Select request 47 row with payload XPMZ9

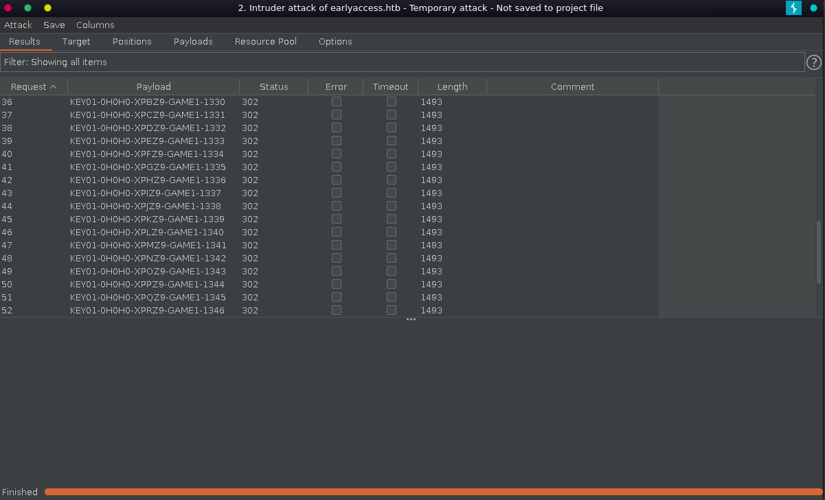click(x=148, y=245)
